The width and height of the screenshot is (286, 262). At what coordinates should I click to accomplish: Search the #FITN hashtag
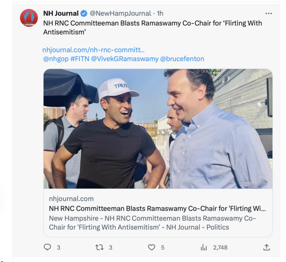coord(79,59)
